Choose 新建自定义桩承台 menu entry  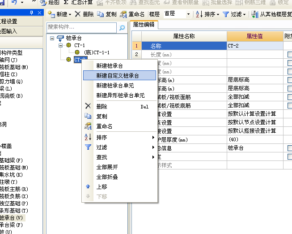tap(119, 75)
